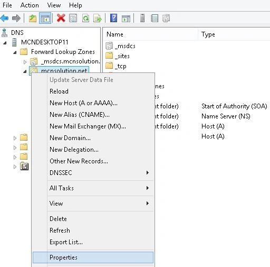
Task: Click the New Record list toolbar icon
Action: [x=155, y=18]
